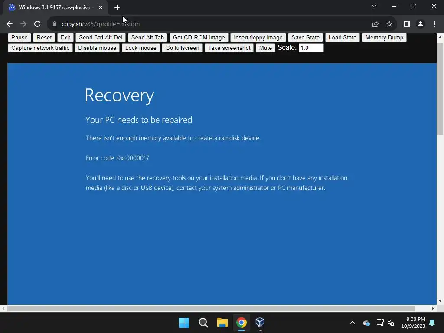Take screenshot of emulator display
This screenshot has height=333, width=444.
pyautogui.click(x=229, y=48)
